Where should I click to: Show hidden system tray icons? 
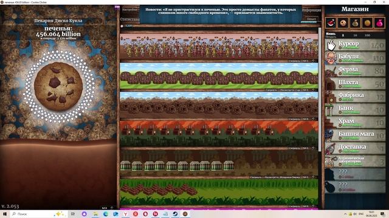345,214
